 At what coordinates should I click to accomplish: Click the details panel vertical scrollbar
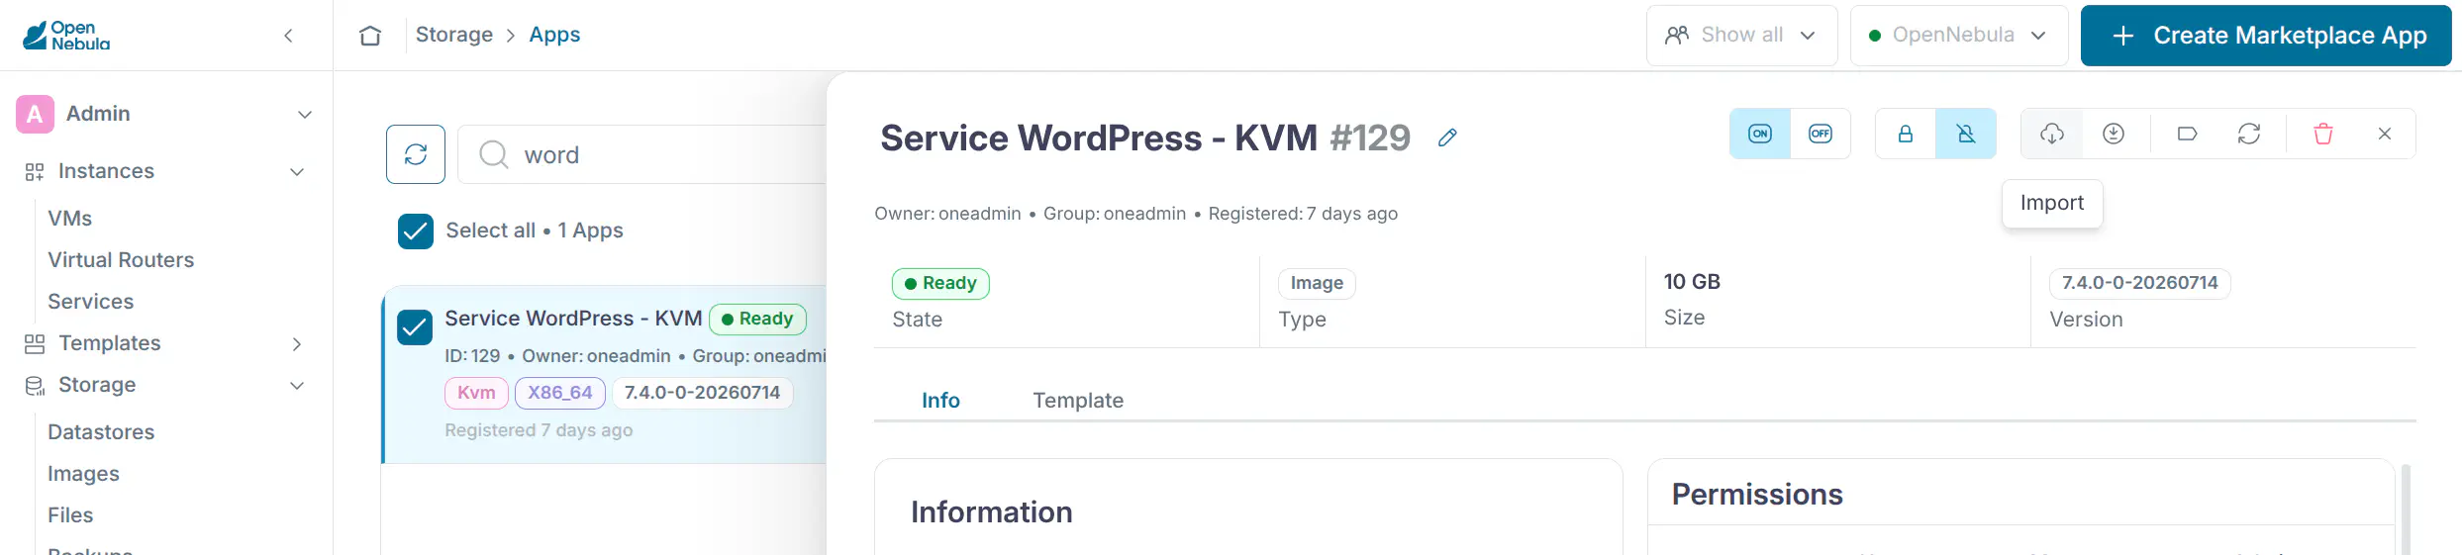[2406, 509]
